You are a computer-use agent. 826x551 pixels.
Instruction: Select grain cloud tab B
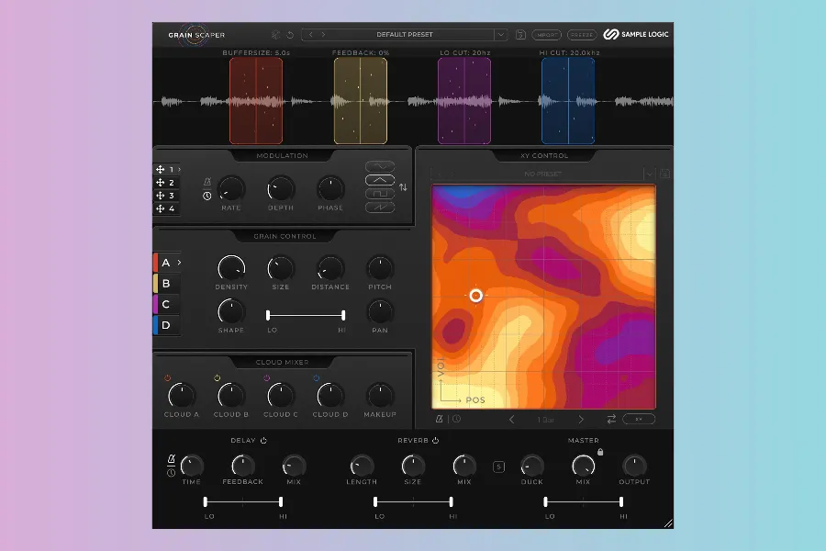click(166, 284)
